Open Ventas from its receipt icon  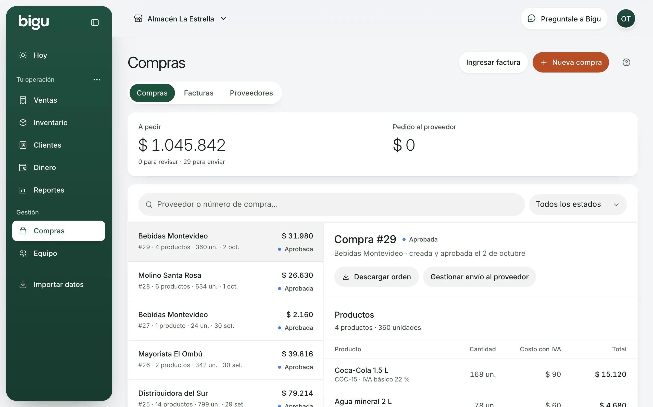click(x=23, y=100)
